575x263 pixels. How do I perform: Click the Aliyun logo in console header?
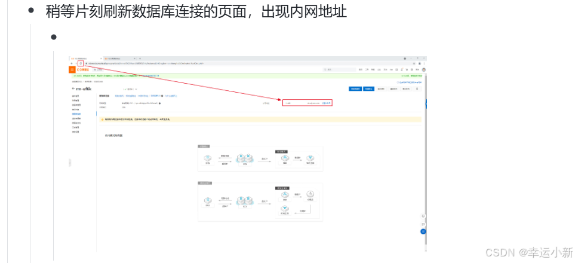[83, 69]
